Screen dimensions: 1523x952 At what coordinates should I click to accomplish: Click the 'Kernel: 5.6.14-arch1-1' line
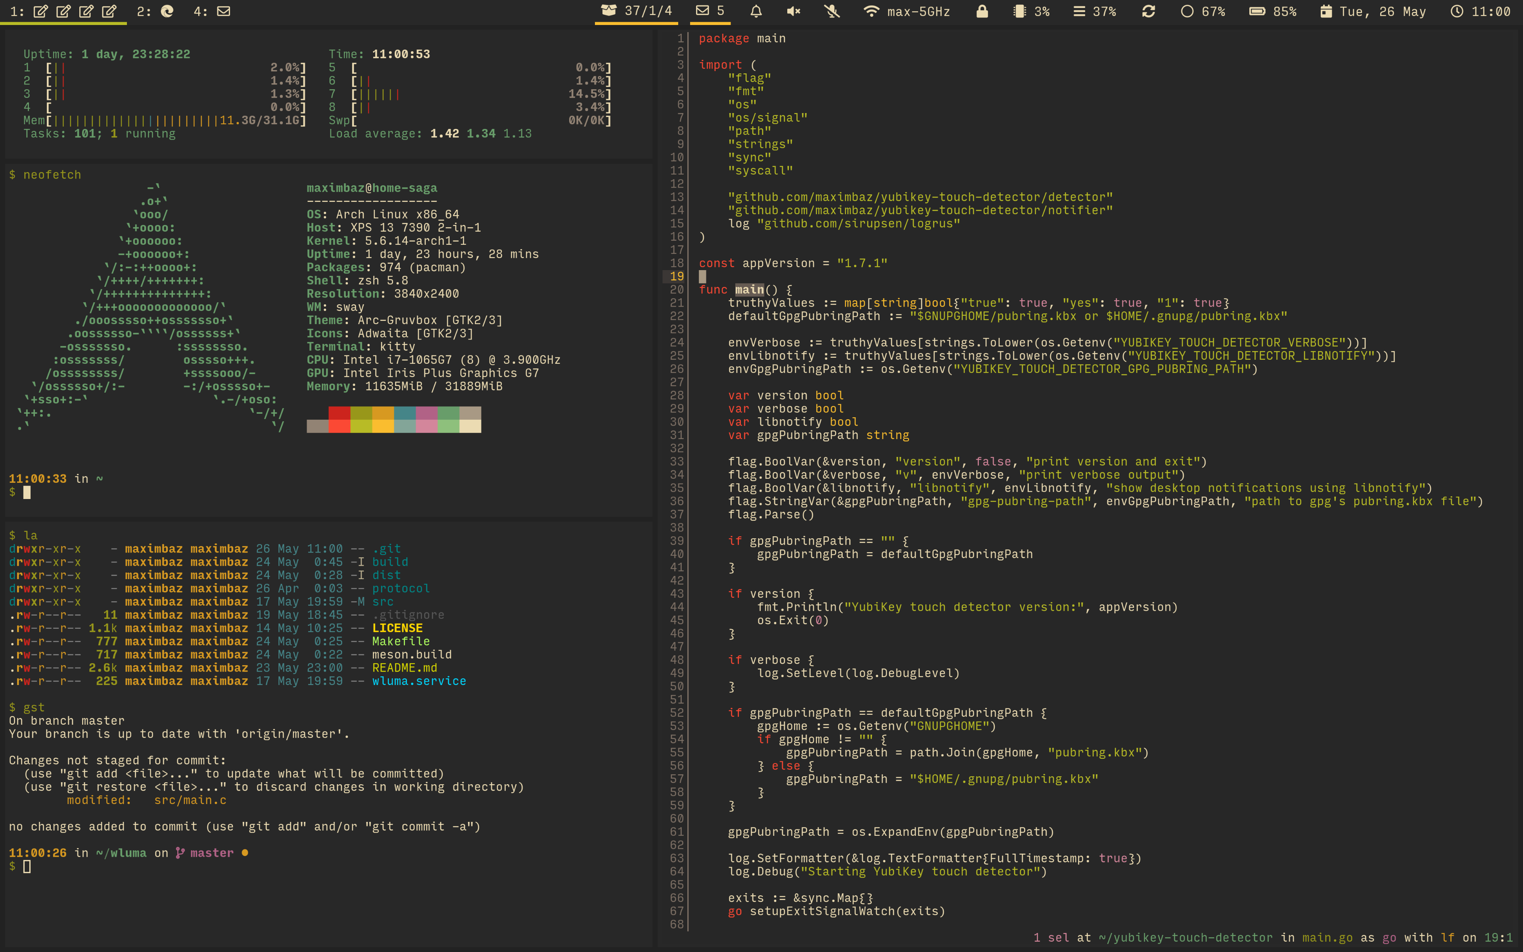click(386, 240)
